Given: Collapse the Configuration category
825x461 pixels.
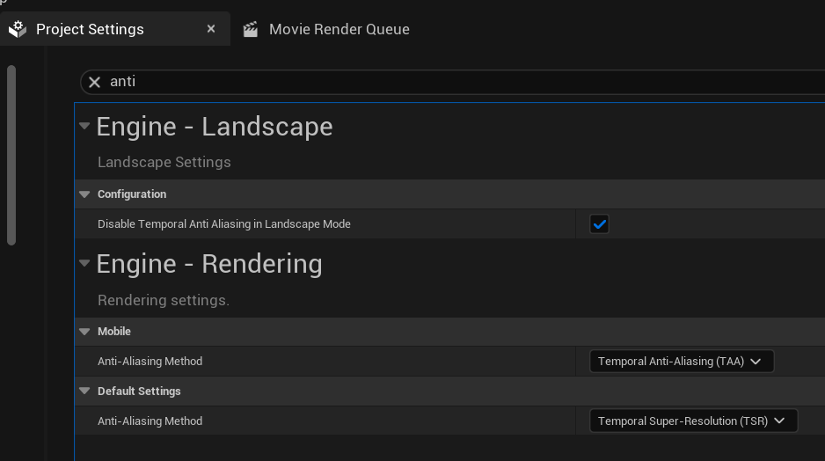Looking at the screenshot, I should (x=84, y=194).
